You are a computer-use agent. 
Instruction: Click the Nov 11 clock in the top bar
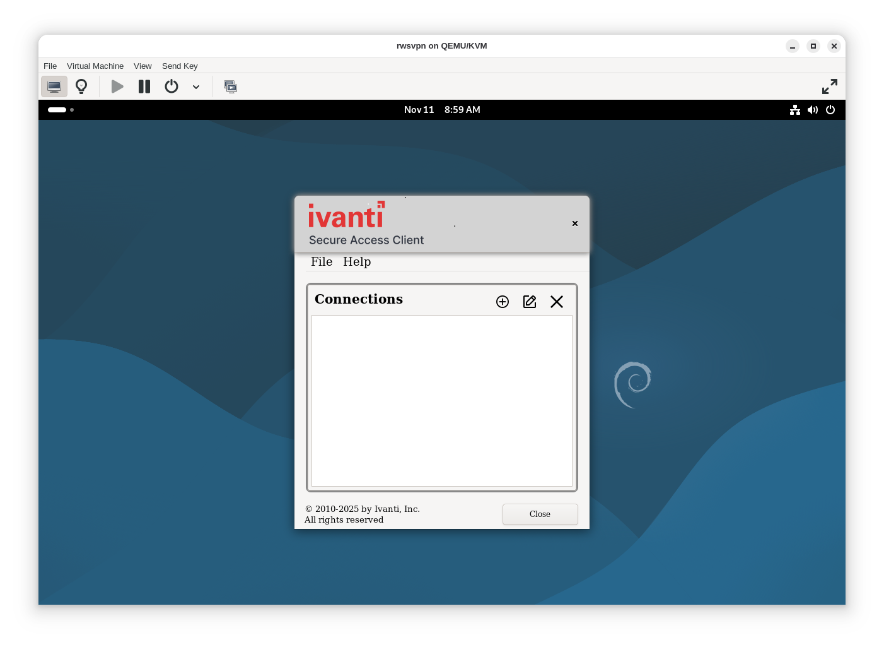click(419, 110)
